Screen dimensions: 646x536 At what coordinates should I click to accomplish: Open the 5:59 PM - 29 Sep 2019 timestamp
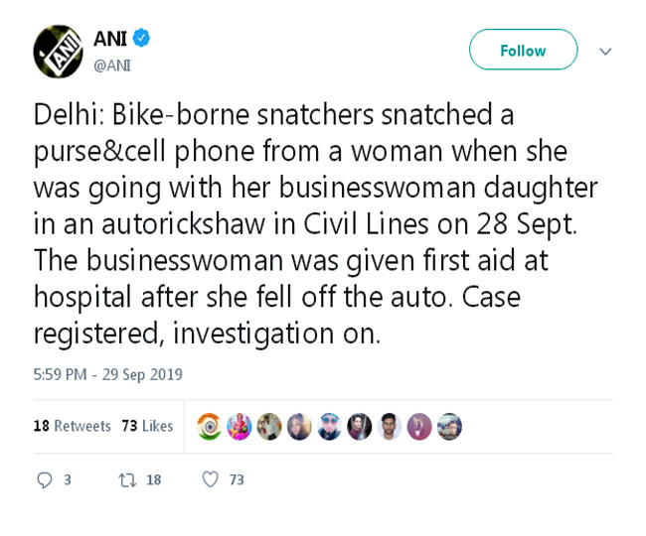[107, 374]
